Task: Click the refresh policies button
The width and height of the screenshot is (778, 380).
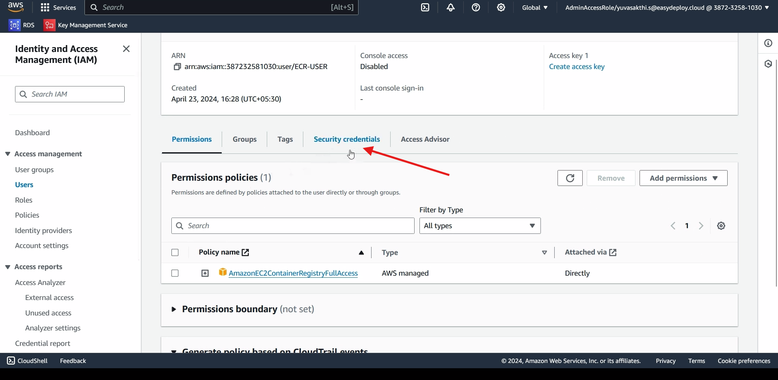Action: pos(570,178)
